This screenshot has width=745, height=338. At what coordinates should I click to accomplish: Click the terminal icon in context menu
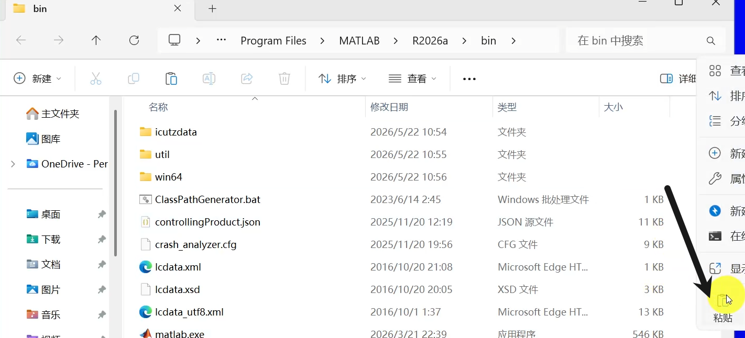click(715, 236)
